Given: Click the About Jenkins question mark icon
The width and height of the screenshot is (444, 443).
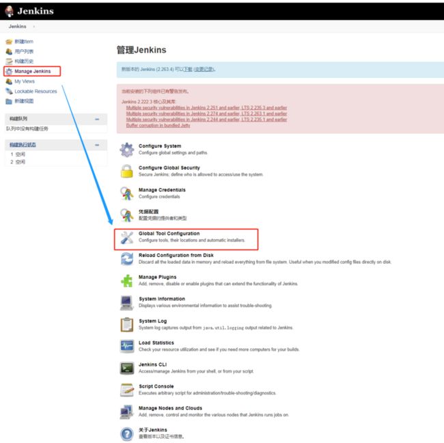Looking at the screenshot, I should click(127, 434).
